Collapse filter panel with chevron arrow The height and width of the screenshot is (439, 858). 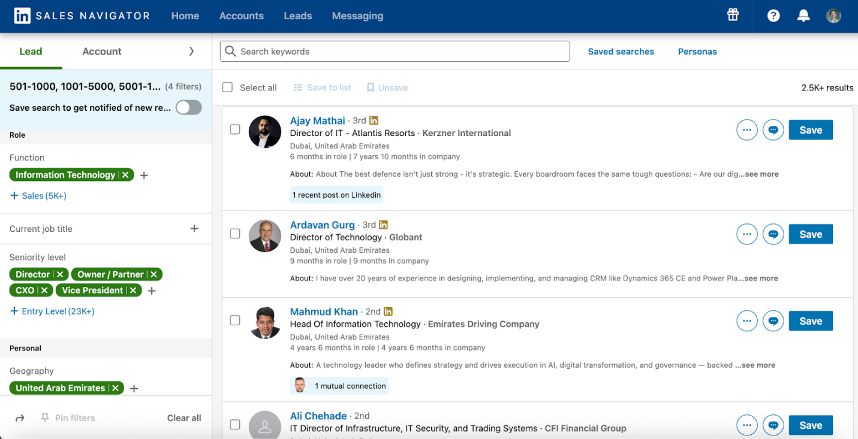[191, 52]
